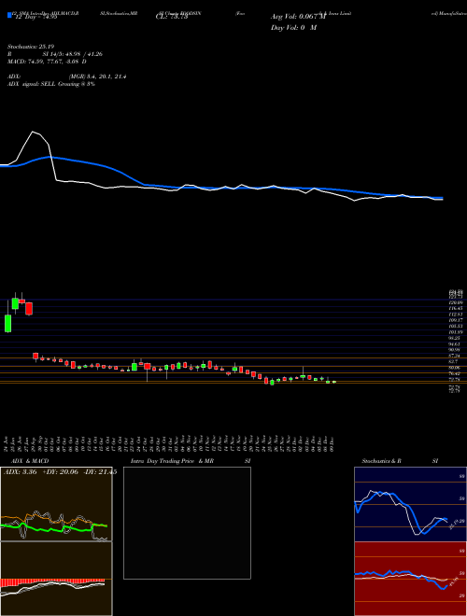Image resolution: width=467 pixels, height=616 pixels.
Task: Select the 'Day Vol: 0 M' text
Action: coord(293,28)
